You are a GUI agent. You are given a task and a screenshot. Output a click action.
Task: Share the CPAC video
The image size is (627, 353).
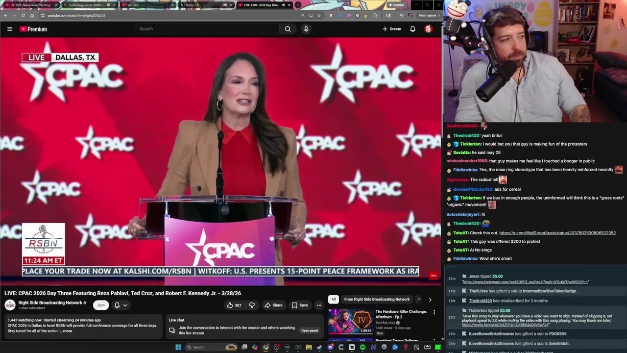273,305
